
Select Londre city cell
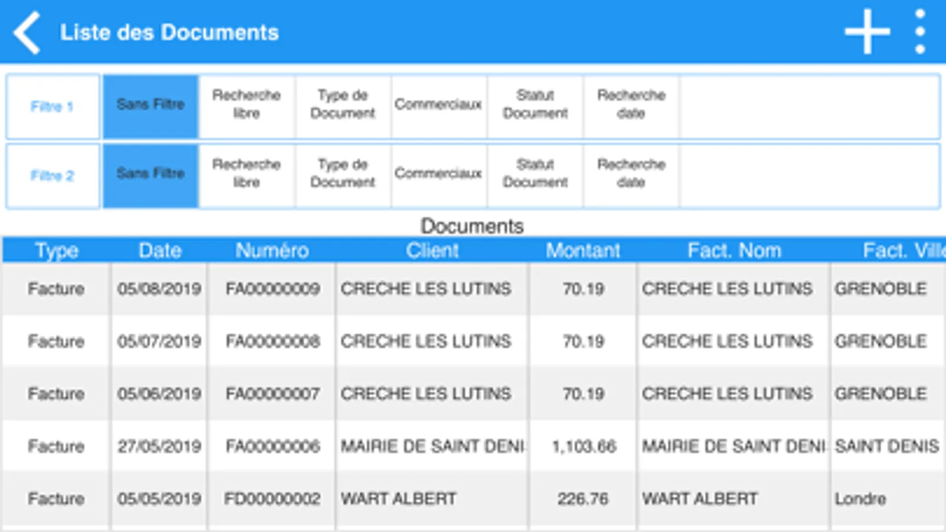pos(889,499)
